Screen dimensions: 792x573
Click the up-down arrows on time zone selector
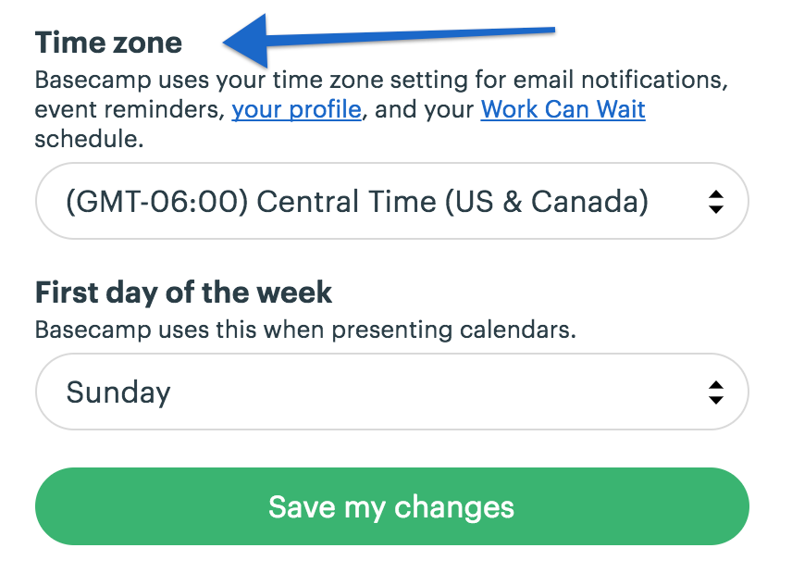716,201
